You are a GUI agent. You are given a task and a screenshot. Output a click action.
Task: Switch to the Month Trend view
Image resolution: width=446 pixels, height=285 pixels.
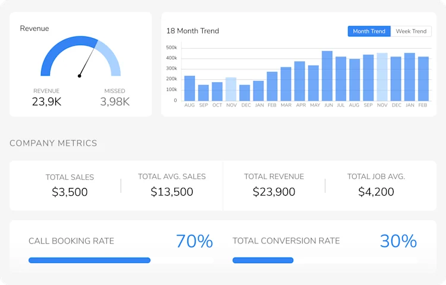[x=369, y=32]
